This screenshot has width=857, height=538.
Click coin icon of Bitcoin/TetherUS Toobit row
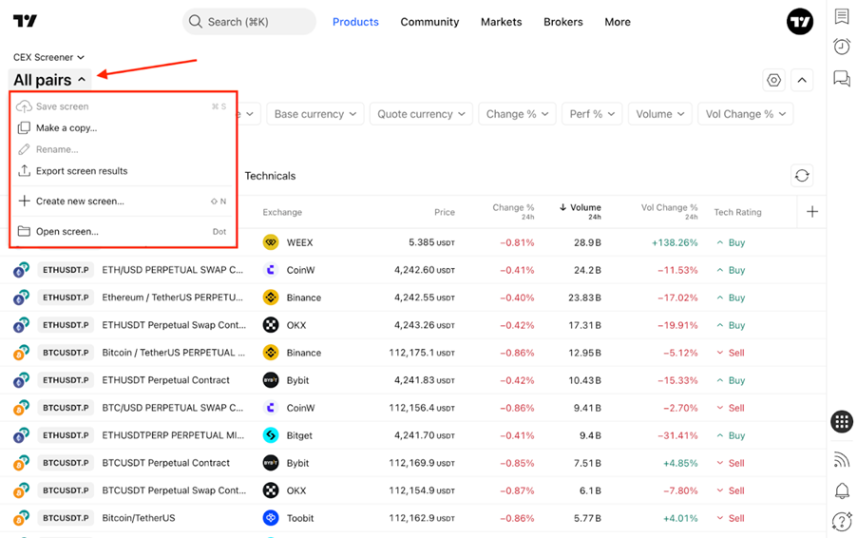(x=21, y=518)
